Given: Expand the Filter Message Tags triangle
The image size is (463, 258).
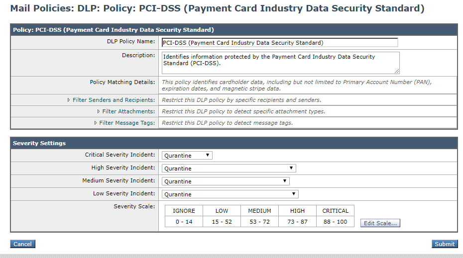Looking at the screenshot, I should coord(96,123).
